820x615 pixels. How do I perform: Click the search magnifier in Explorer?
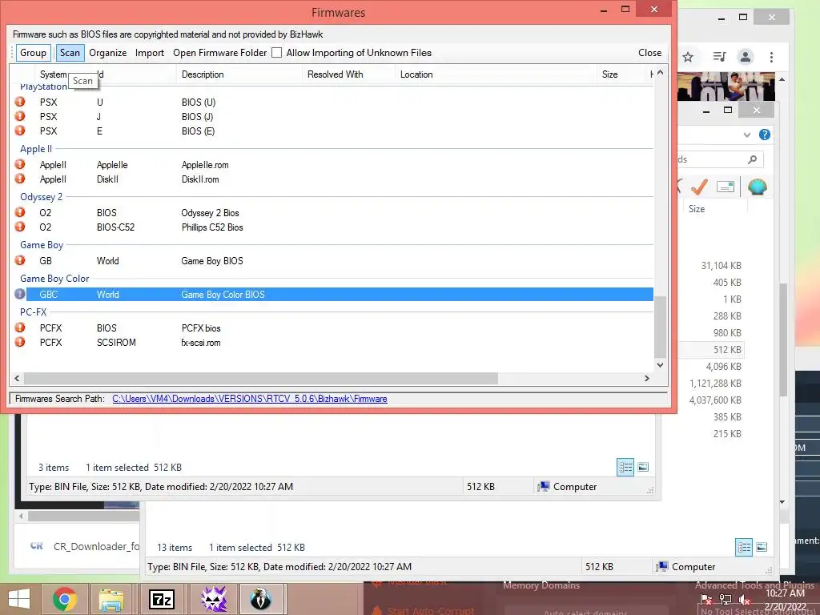pyautogui.click(x=752, y=159)
